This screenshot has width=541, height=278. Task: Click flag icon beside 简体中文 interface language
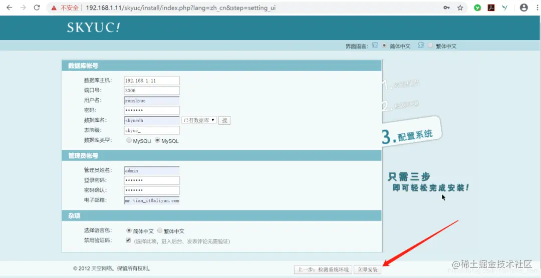coord(375,46)
